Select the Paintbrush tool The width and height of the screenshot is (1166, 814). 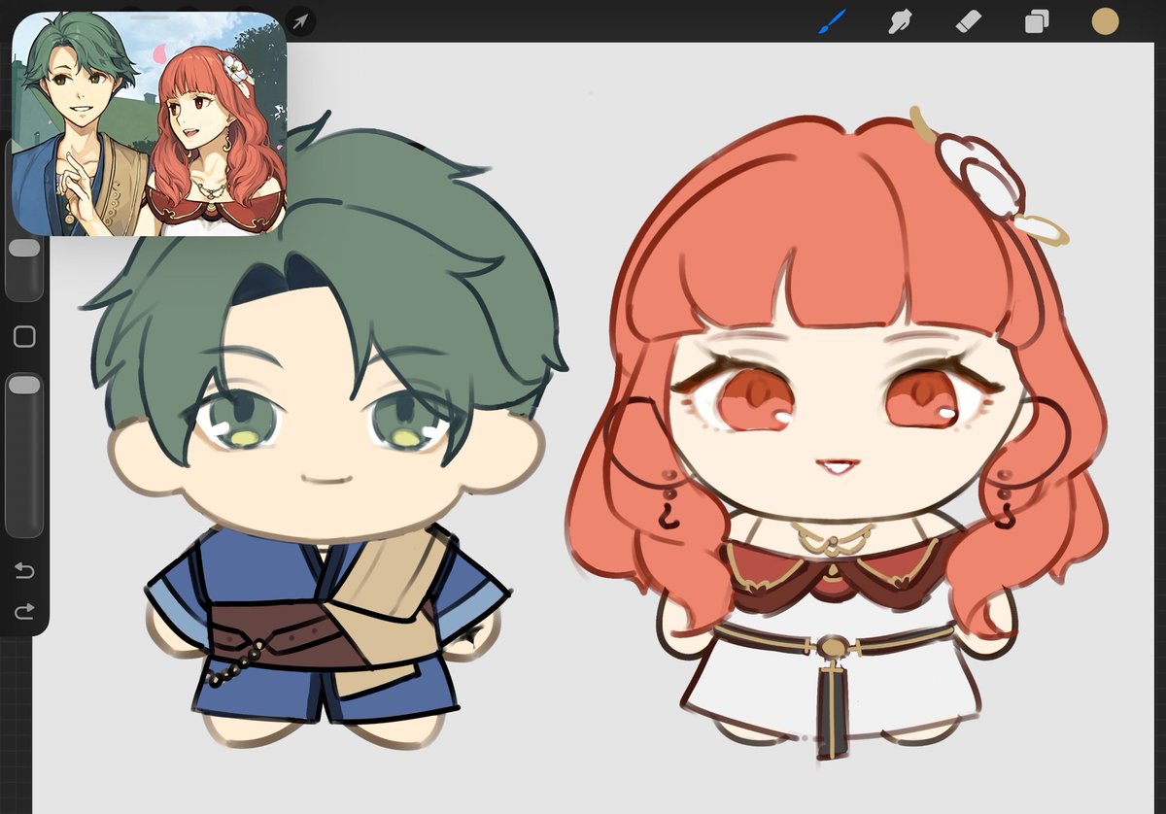(832, 20)
